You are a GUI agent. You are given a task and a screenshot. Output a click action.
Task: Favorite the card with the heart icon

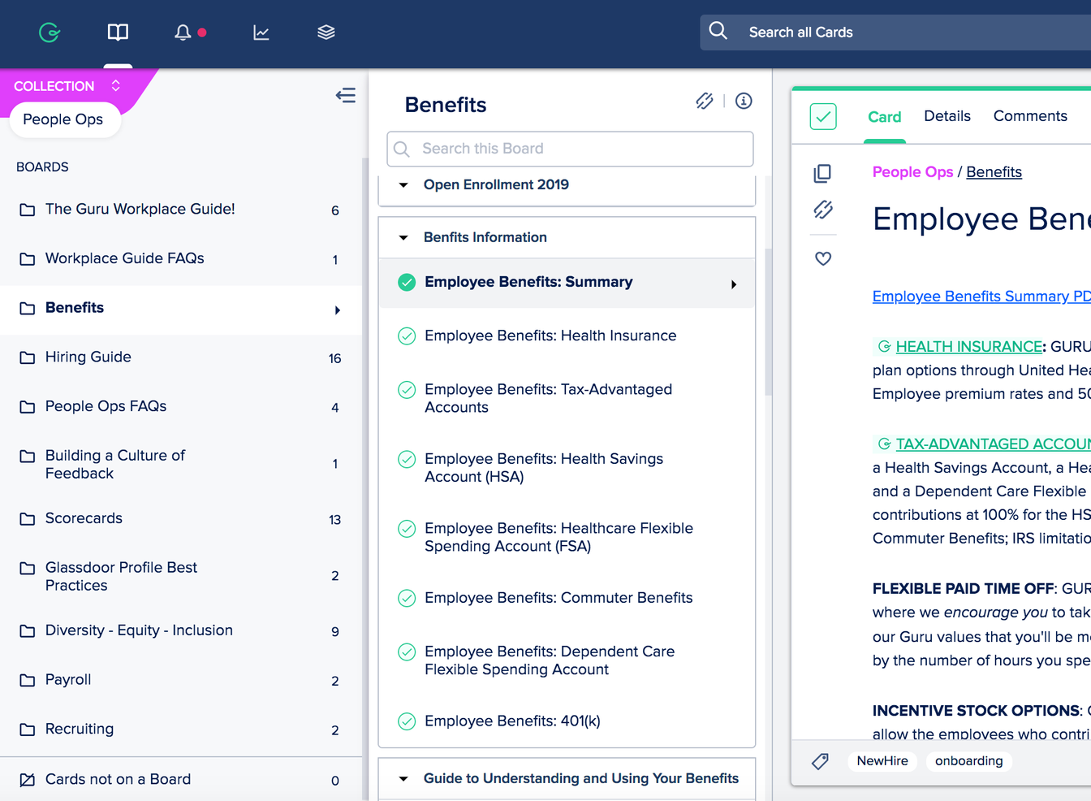point(822,258)
